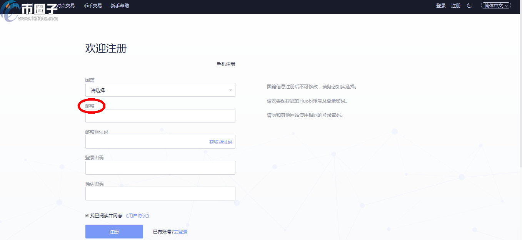Viewport: 522px width, 240px height.
Task: Select the 已有账号? text
Action: click(x=163, y=232)
